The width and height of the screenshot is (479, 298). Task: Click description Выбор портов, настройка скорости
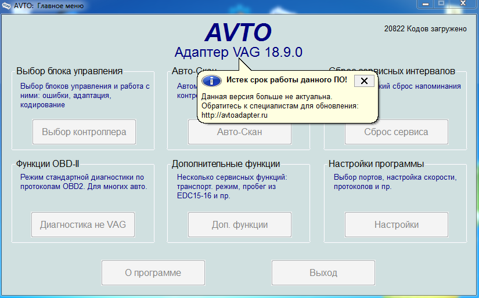click(395, 182)
